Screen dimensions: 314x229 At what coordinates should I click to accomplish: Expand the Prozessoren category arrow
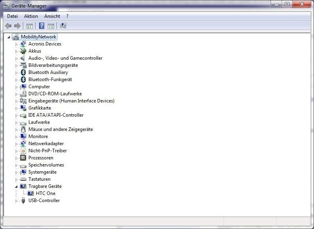16,158
